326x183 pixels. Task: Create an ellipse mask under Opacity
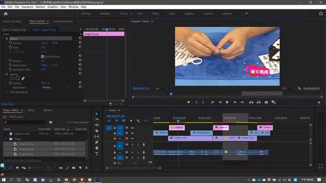pyautogui.click(x=12, y=78)
